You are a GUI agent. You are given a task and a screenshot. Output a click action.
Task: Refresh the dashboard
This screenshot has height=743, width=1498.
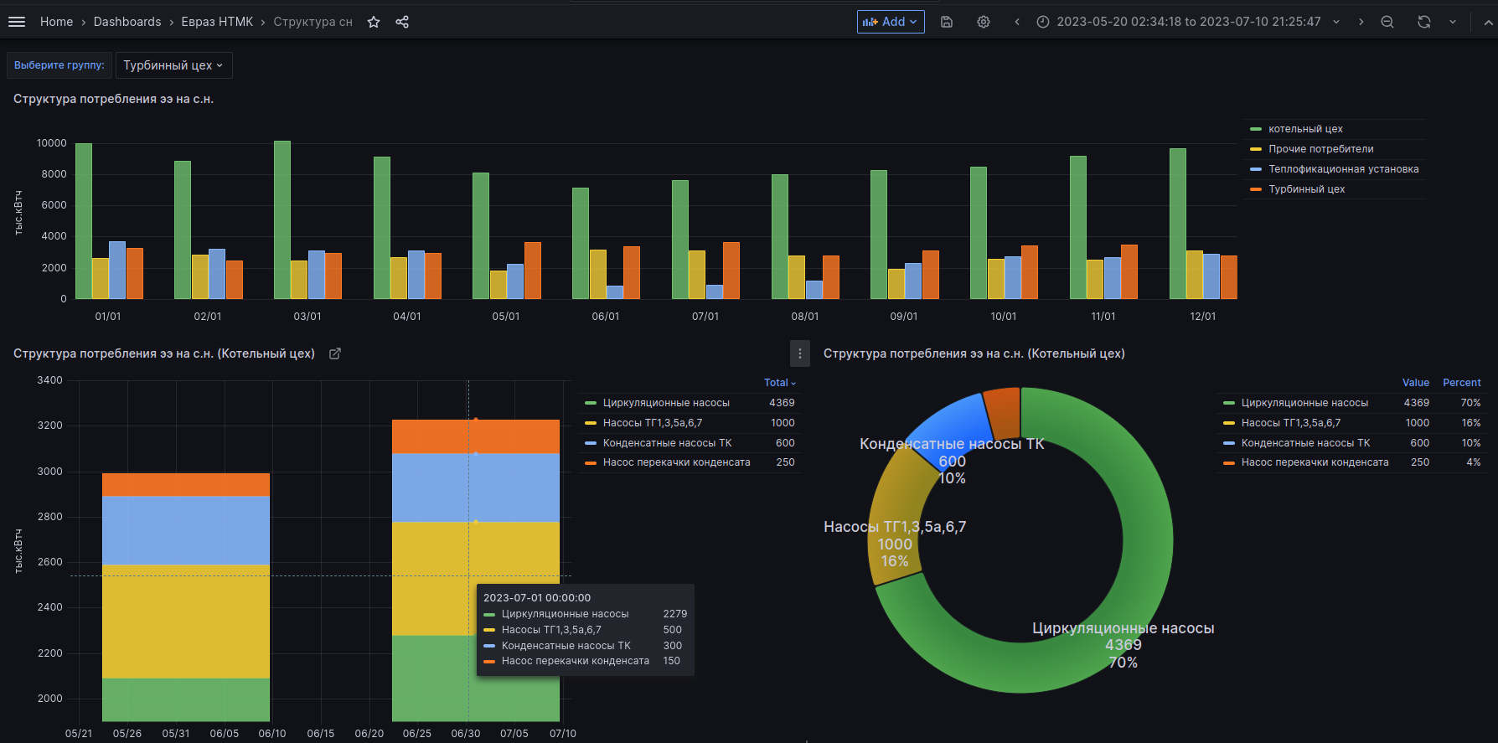[x=1423, y=22]
